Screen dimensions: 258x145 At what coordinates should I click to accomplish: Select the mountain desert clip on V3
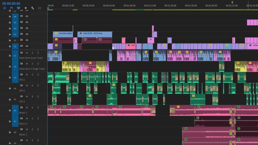pos(63,34)
